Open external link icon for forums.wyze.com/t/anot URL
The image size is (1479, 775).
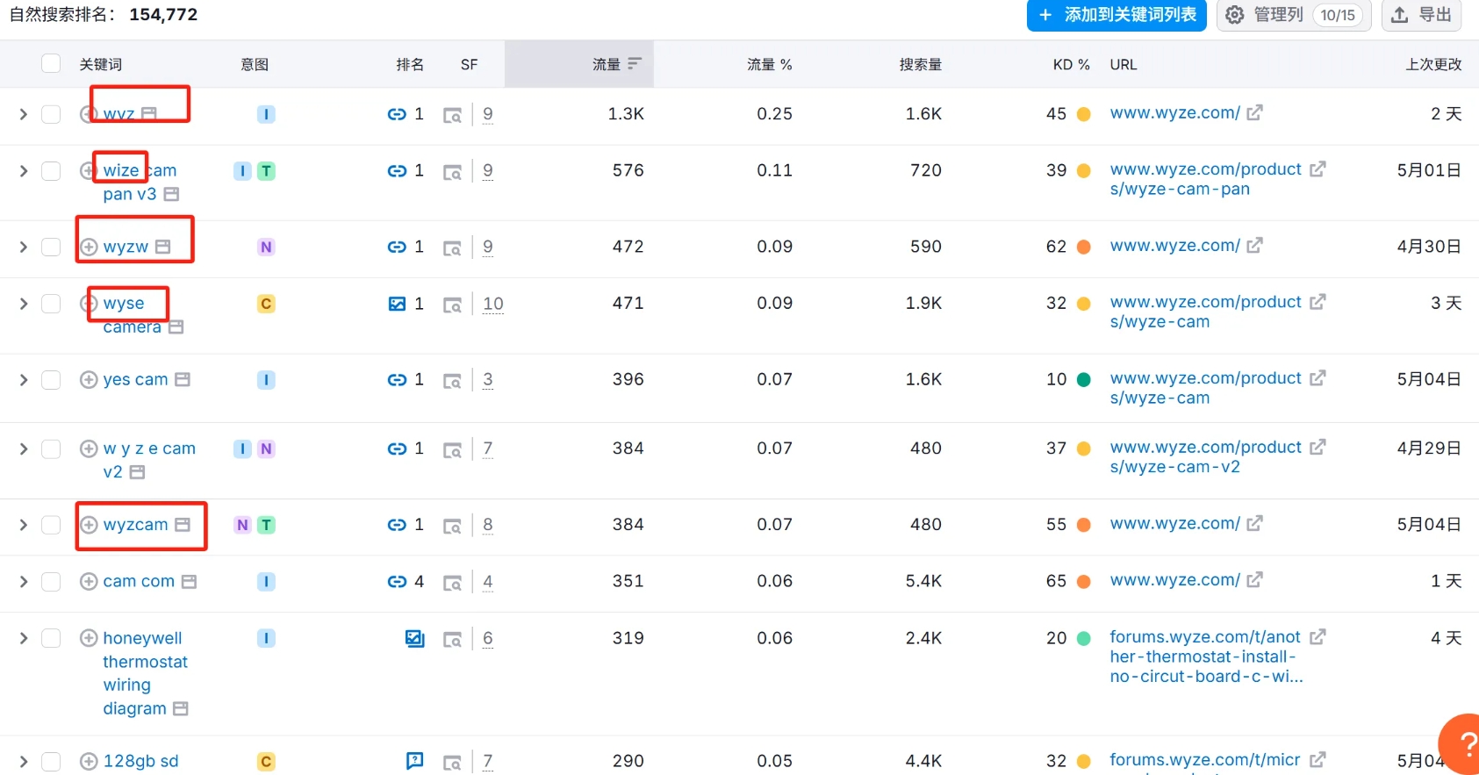point(1317,636)
